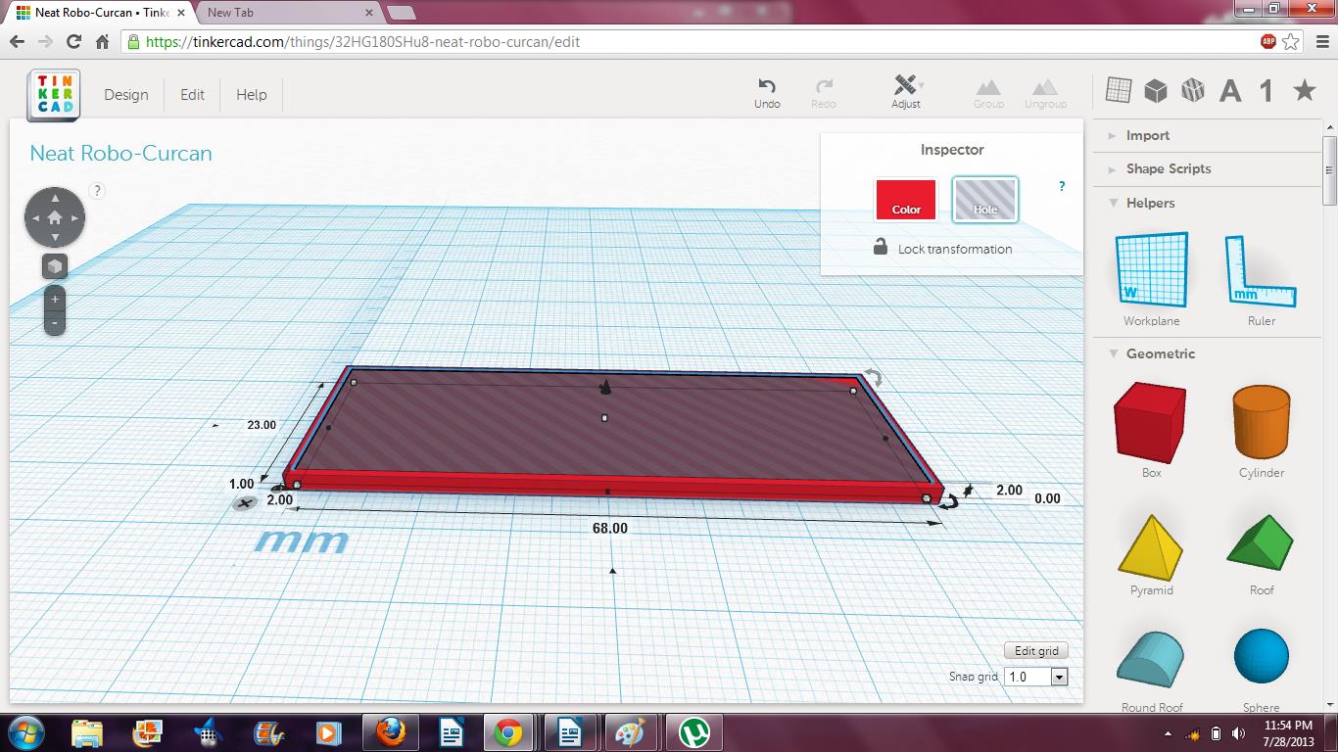Reload the page in browser
1338x752 pixels.
pyautogui.click(x=73, y=42)
